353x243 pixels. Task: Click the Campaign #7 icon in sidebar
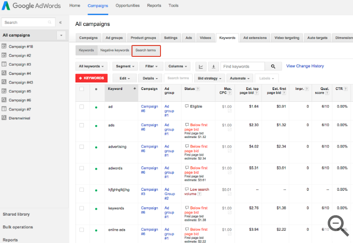[x=4, y=109]
